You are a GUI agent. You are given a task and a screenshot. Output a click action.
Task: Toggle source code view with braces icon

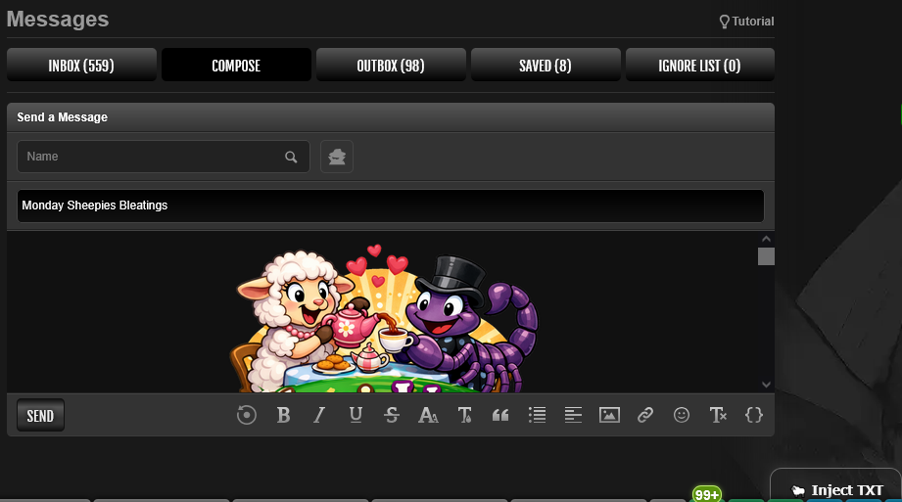pos(753,415)
